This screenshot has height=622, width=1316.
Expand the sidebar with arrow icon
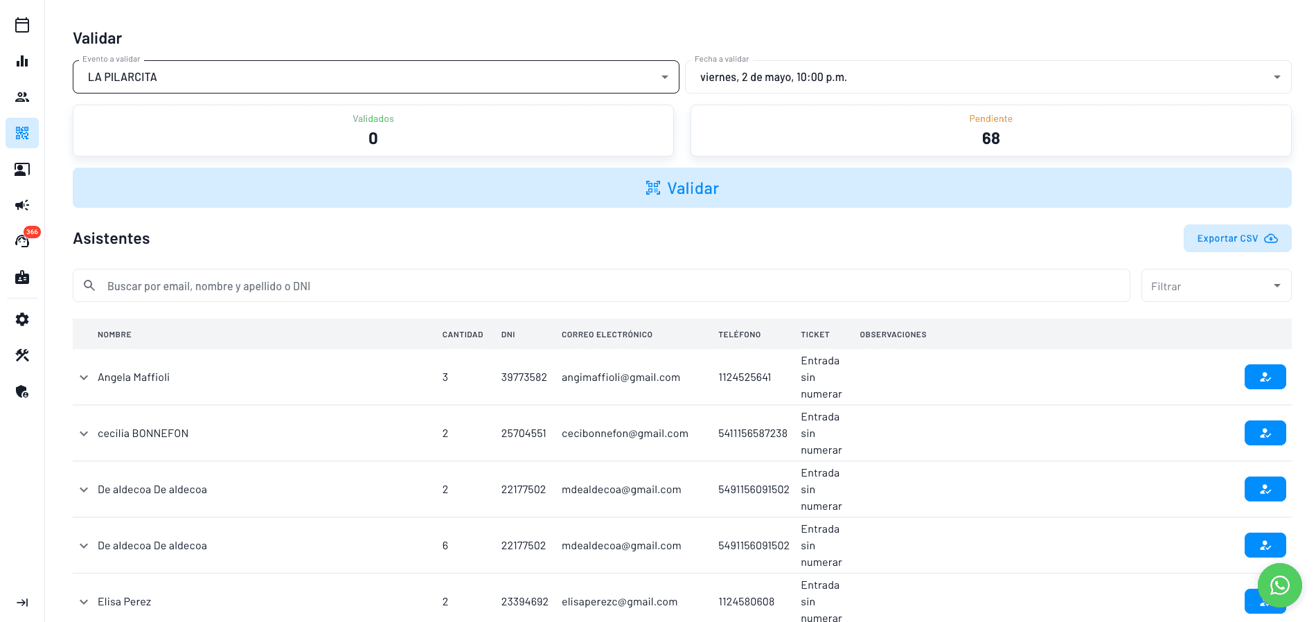(x=22, y=603)
